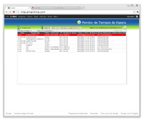This screenshot has height=122, width=147.
Task: Click the Acceder link
Action: [x=131, y=17]
